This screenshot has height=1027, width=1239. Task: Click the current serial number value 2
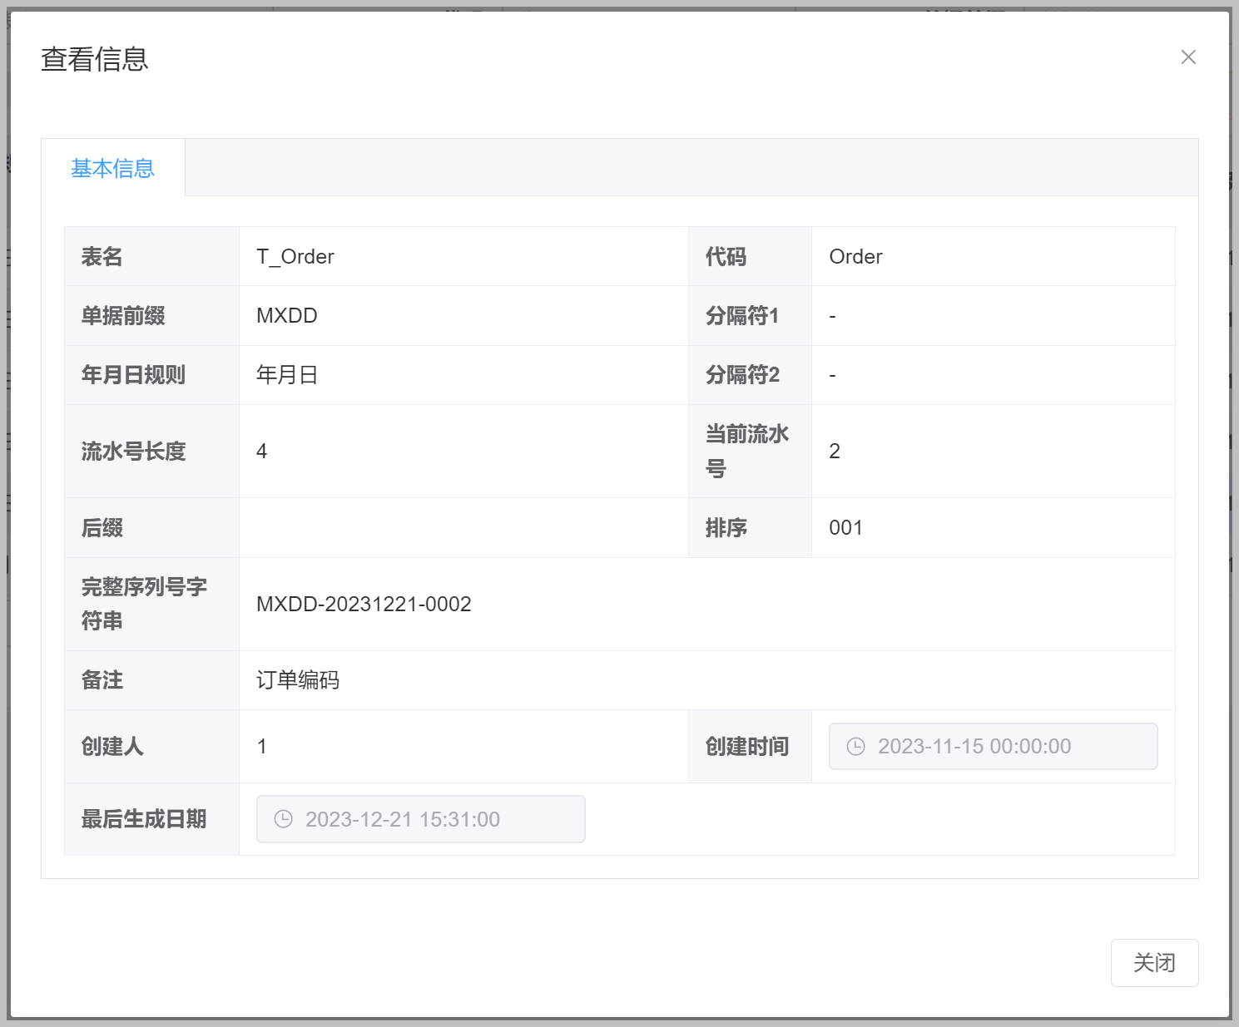[x=835, y=451]
